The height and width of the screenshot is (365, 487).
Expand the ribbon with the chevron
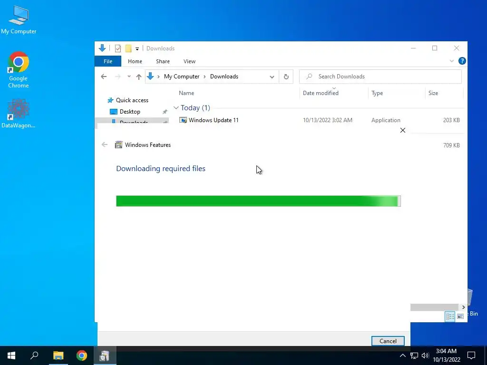[x=452, y=61]
